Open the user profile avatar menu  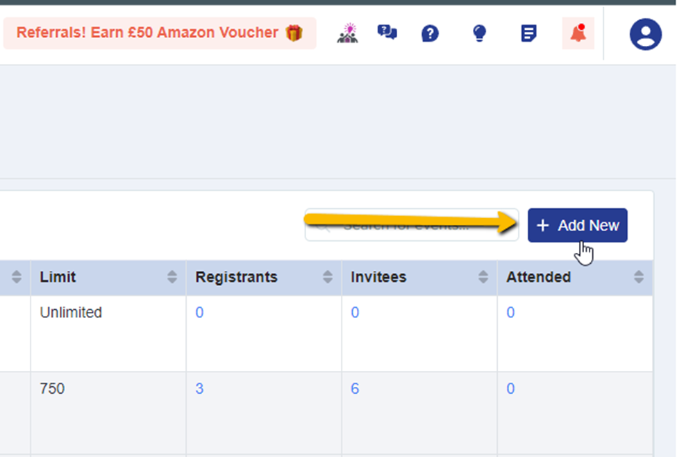click(x=646, y=34)
